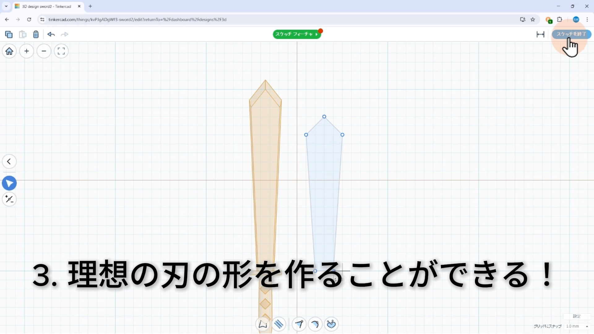Expand the sketch feature green button
This screenshot has height=334, width=594.
tap(296, 34)
